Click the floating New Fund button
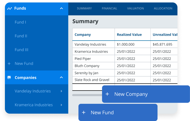Viewport: 190px width, 121px height. 118,112
